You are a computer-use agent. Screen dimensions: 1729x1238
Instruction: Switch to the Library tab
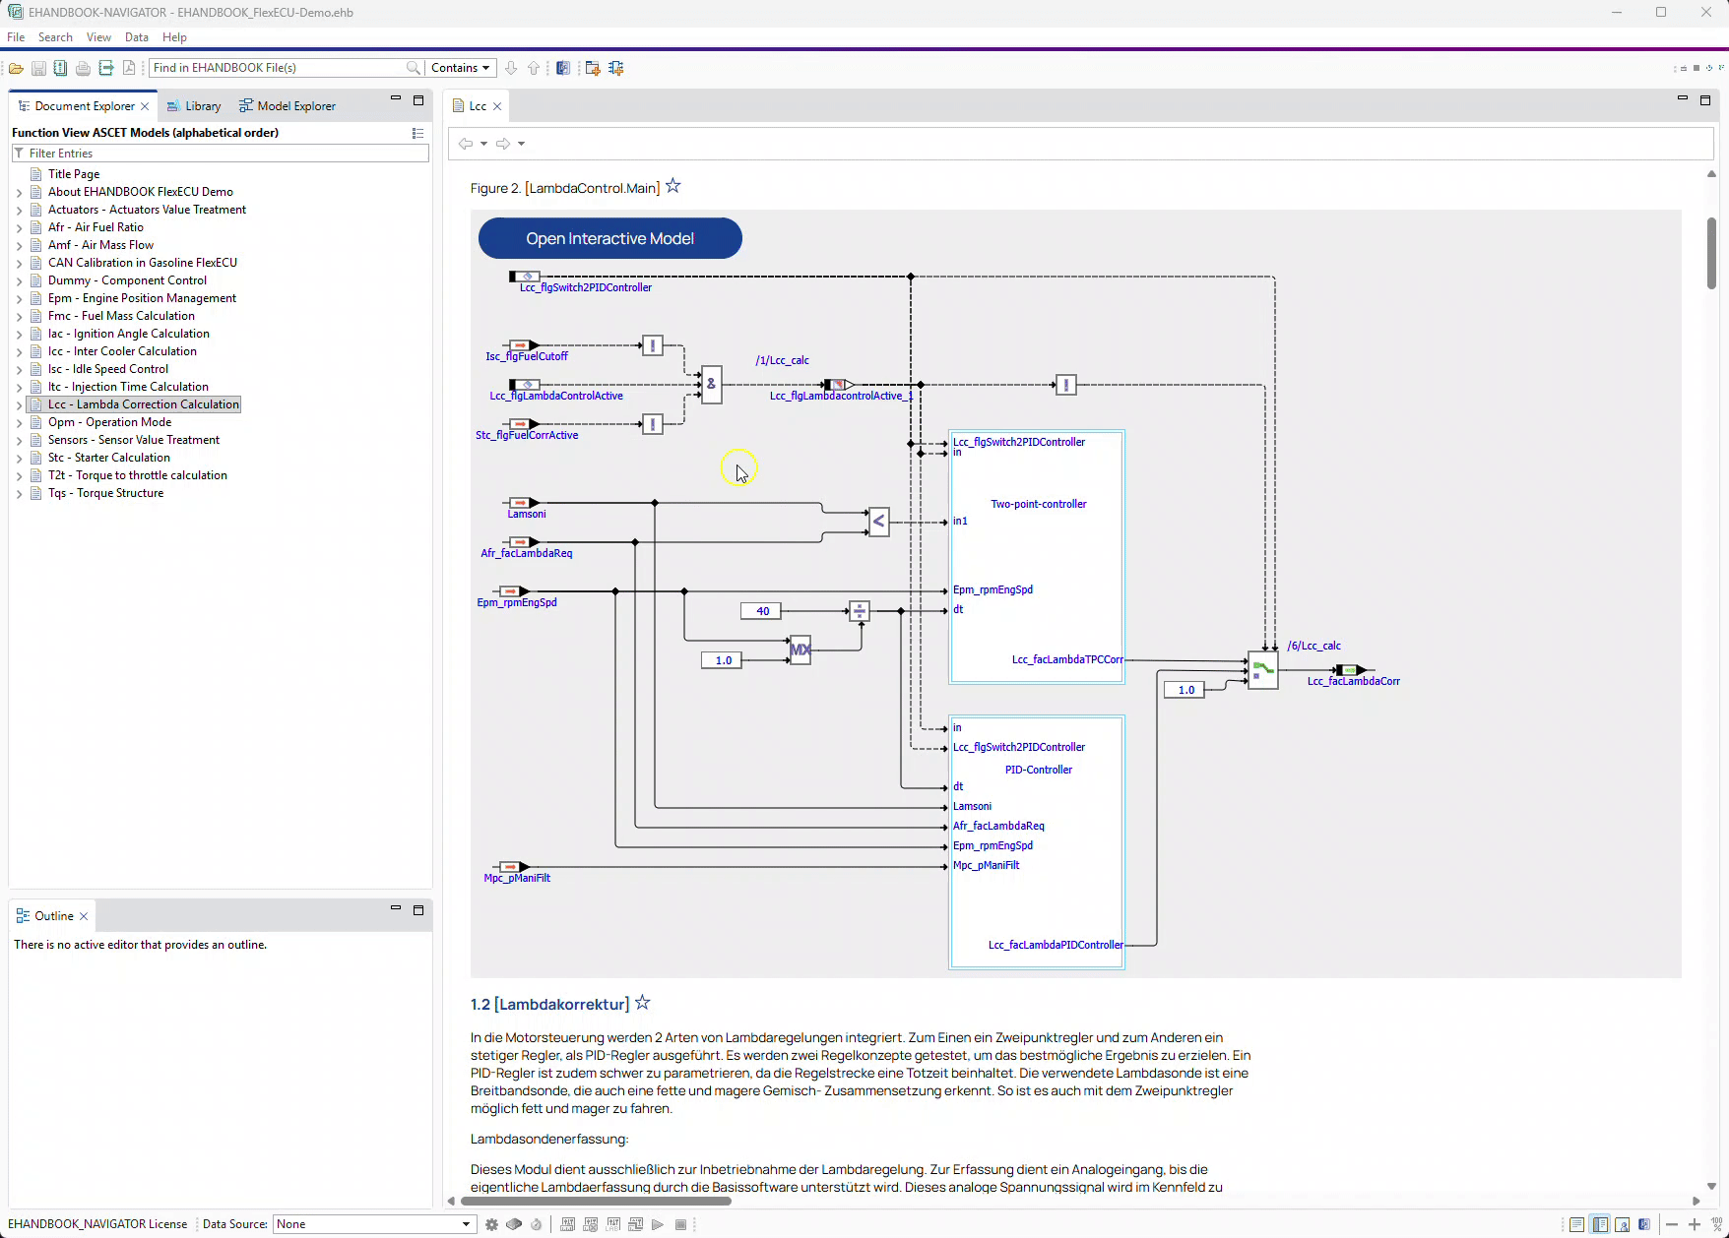pyautogui.click(x=193, y=106)
